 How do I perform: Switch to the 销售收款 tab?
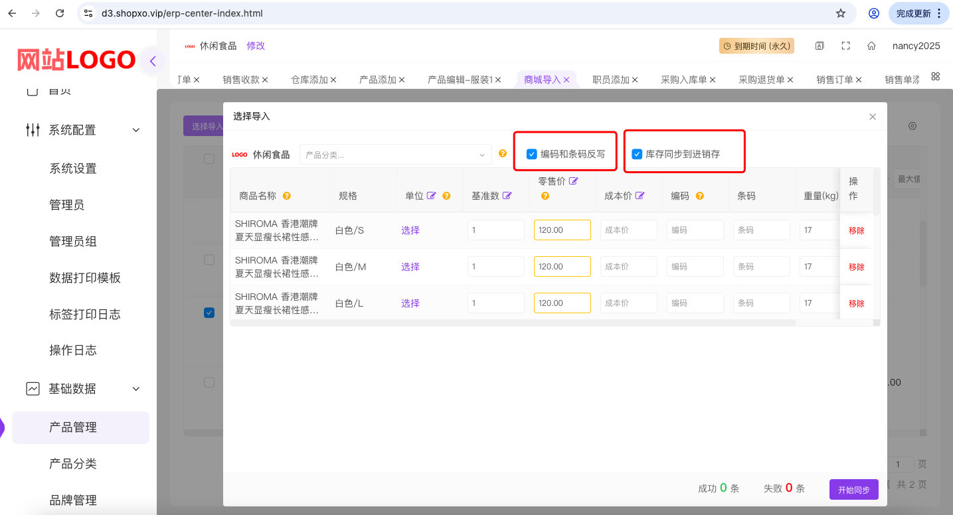tap(241, 80)
